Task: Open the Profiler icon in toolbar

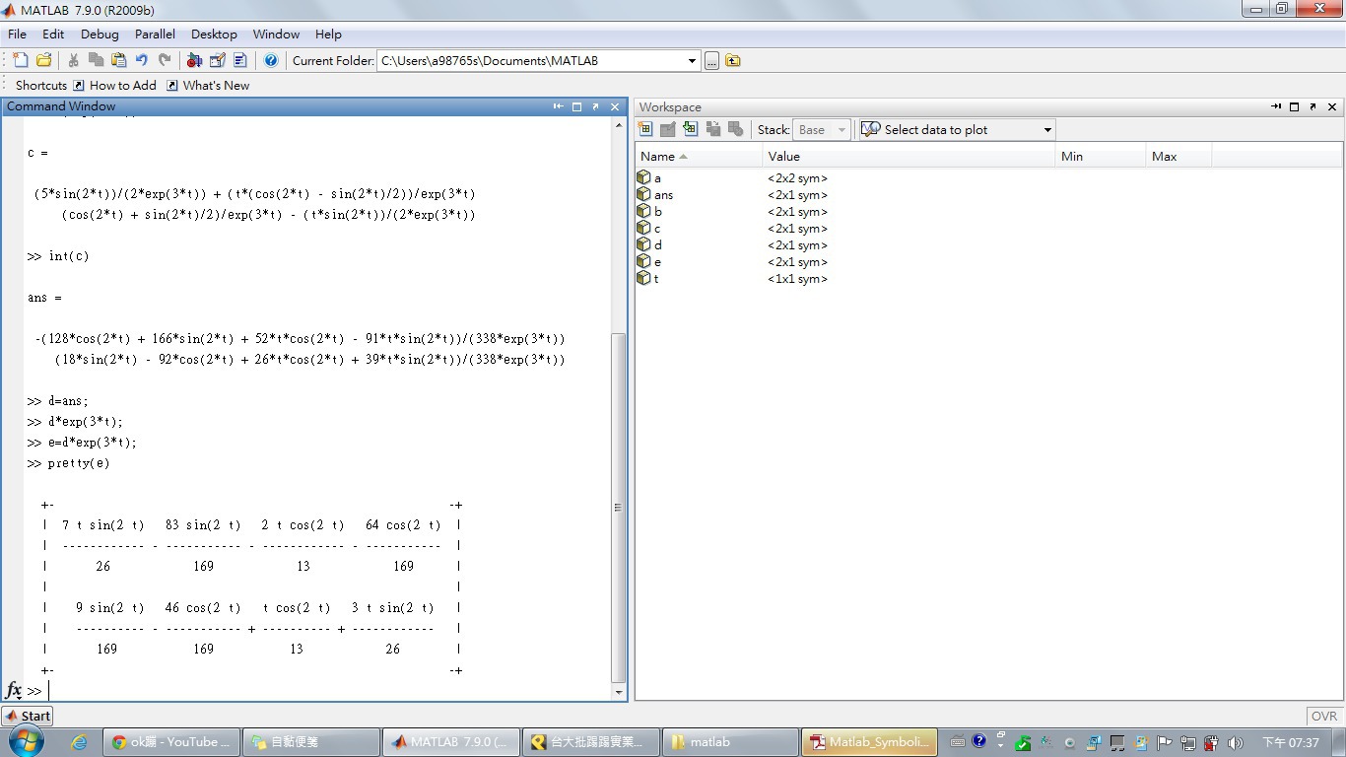Action: (x=239, y=60)
